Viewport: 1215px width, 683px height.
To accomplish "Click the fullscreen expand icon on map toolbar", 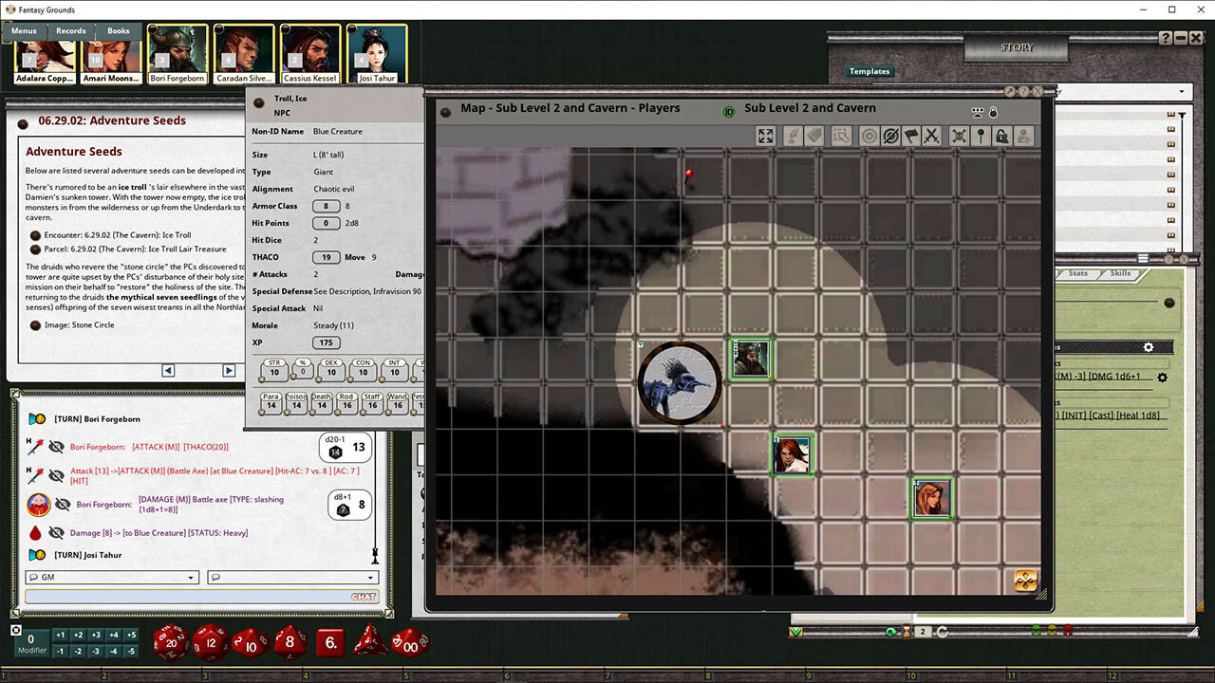I will point(765,137).
